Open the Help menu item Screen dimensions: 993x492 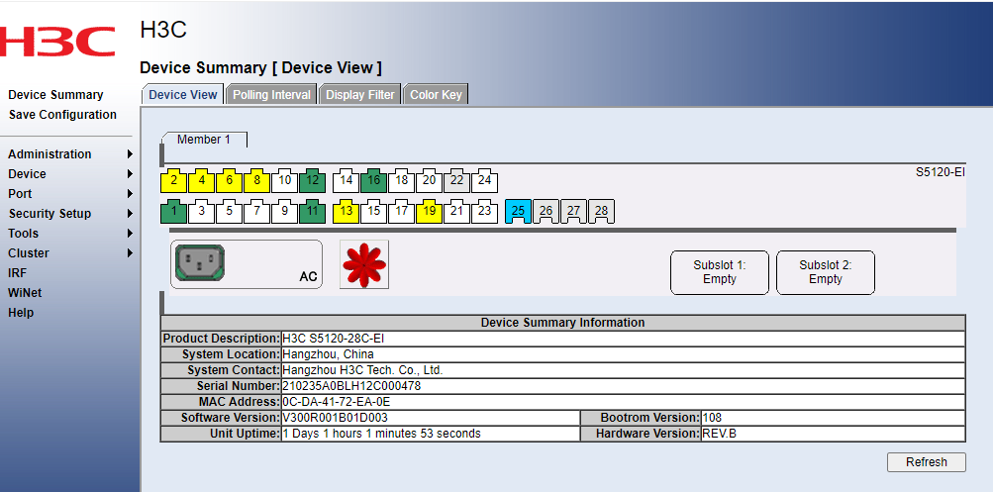click(x=21, y=312)
